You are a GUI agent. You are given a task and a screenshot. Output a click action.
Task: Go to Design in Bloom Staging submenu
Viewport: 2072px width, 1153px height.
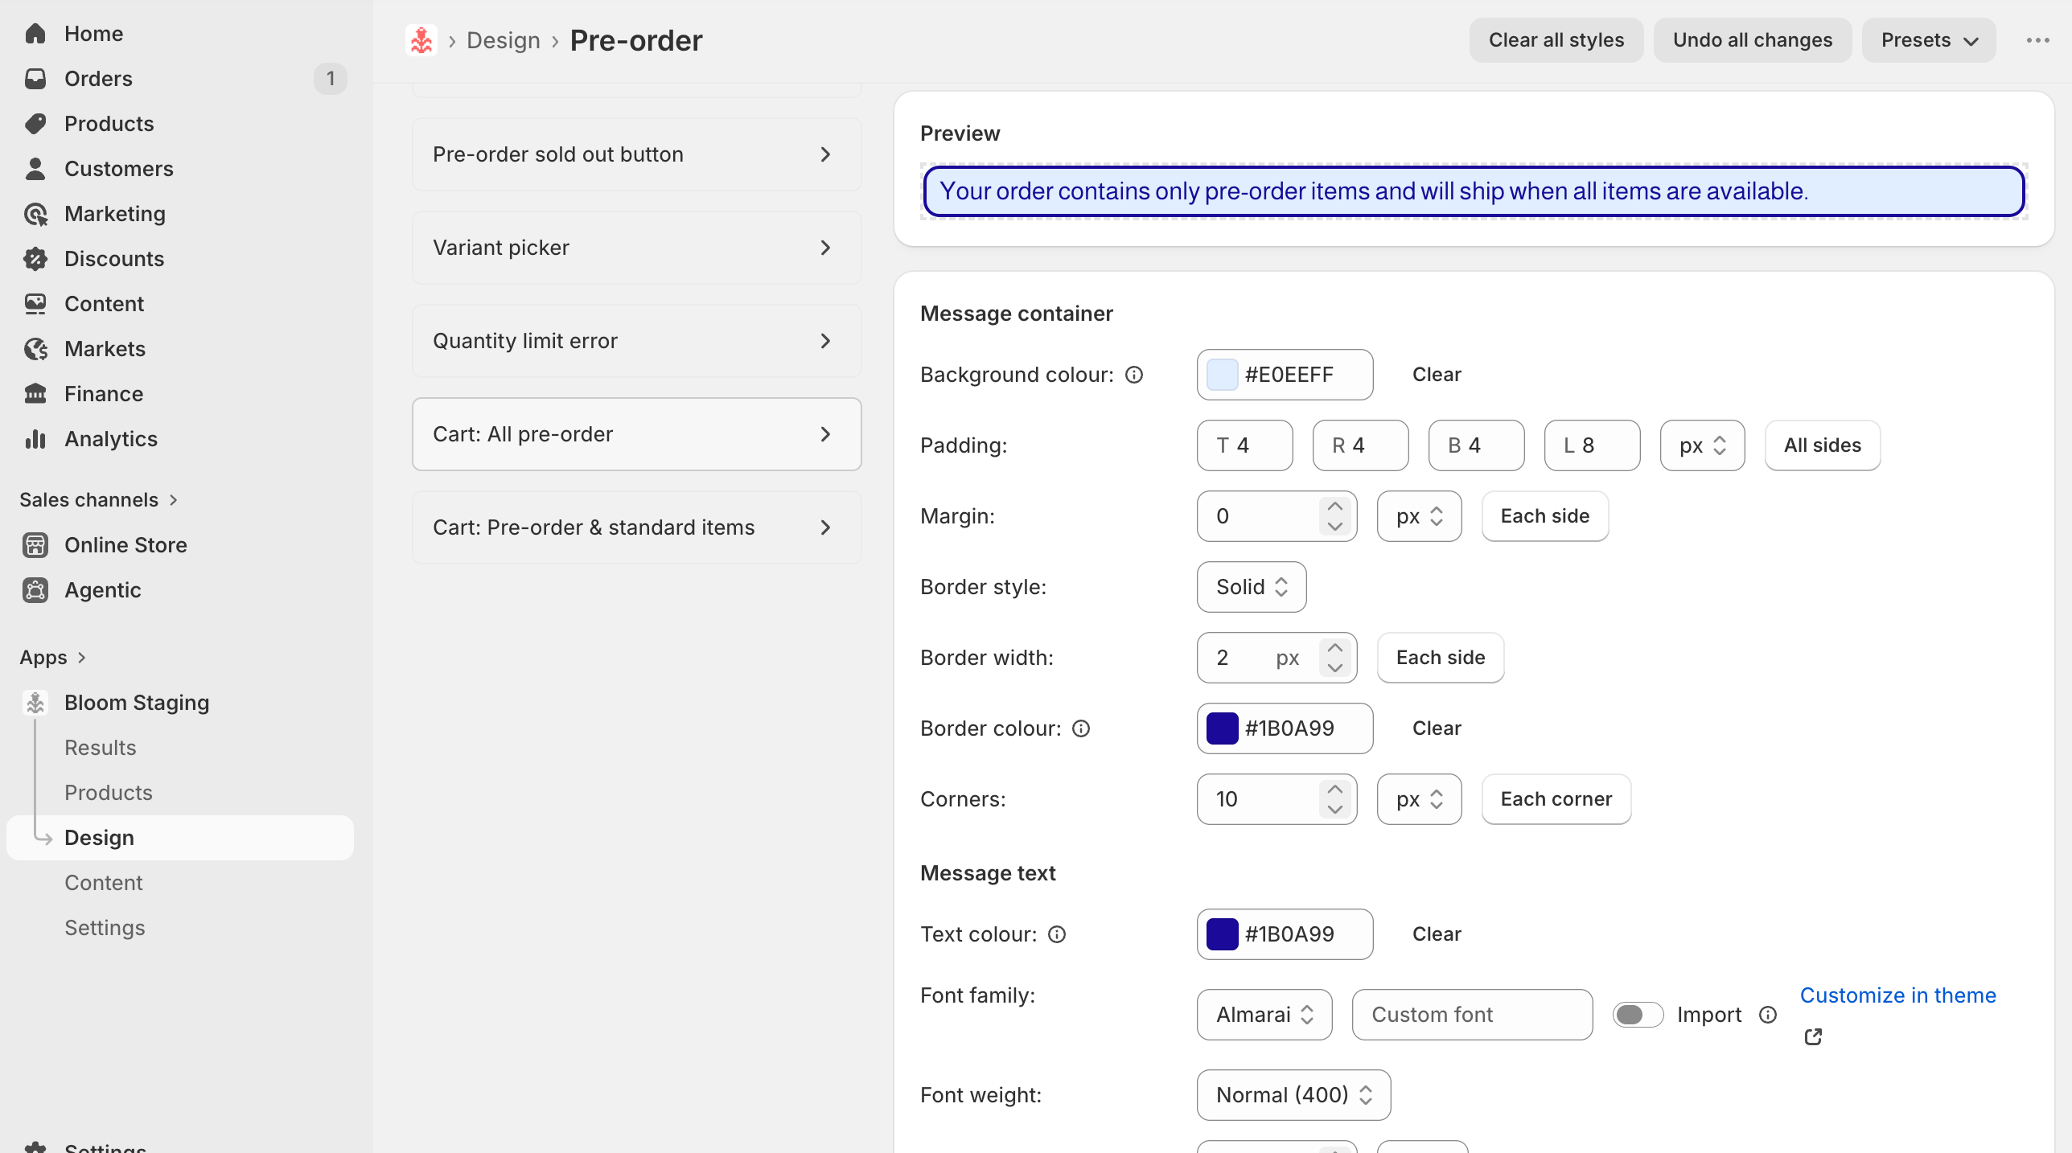(180, 838)
